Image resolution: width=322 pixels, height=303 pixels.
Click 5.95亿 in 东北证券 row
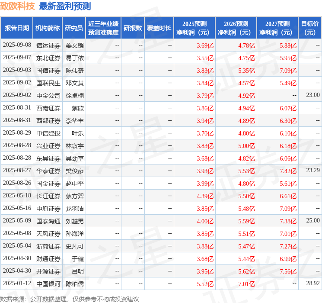(x=288, y=58)
